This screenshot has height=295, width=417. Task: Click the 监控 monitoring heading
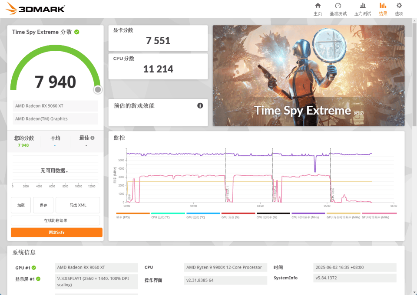[x=119, y=138]
